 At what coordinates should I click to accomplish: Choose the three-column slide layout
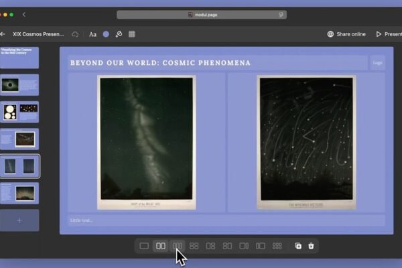[x=178, y=246]
